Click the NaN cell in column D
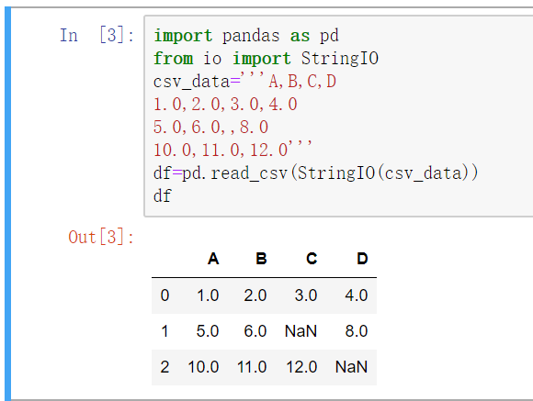 pos(351,367)
